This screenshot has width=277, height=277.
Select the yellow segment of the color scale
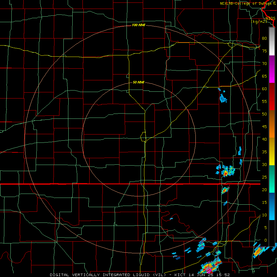click(x=272, y=151)
